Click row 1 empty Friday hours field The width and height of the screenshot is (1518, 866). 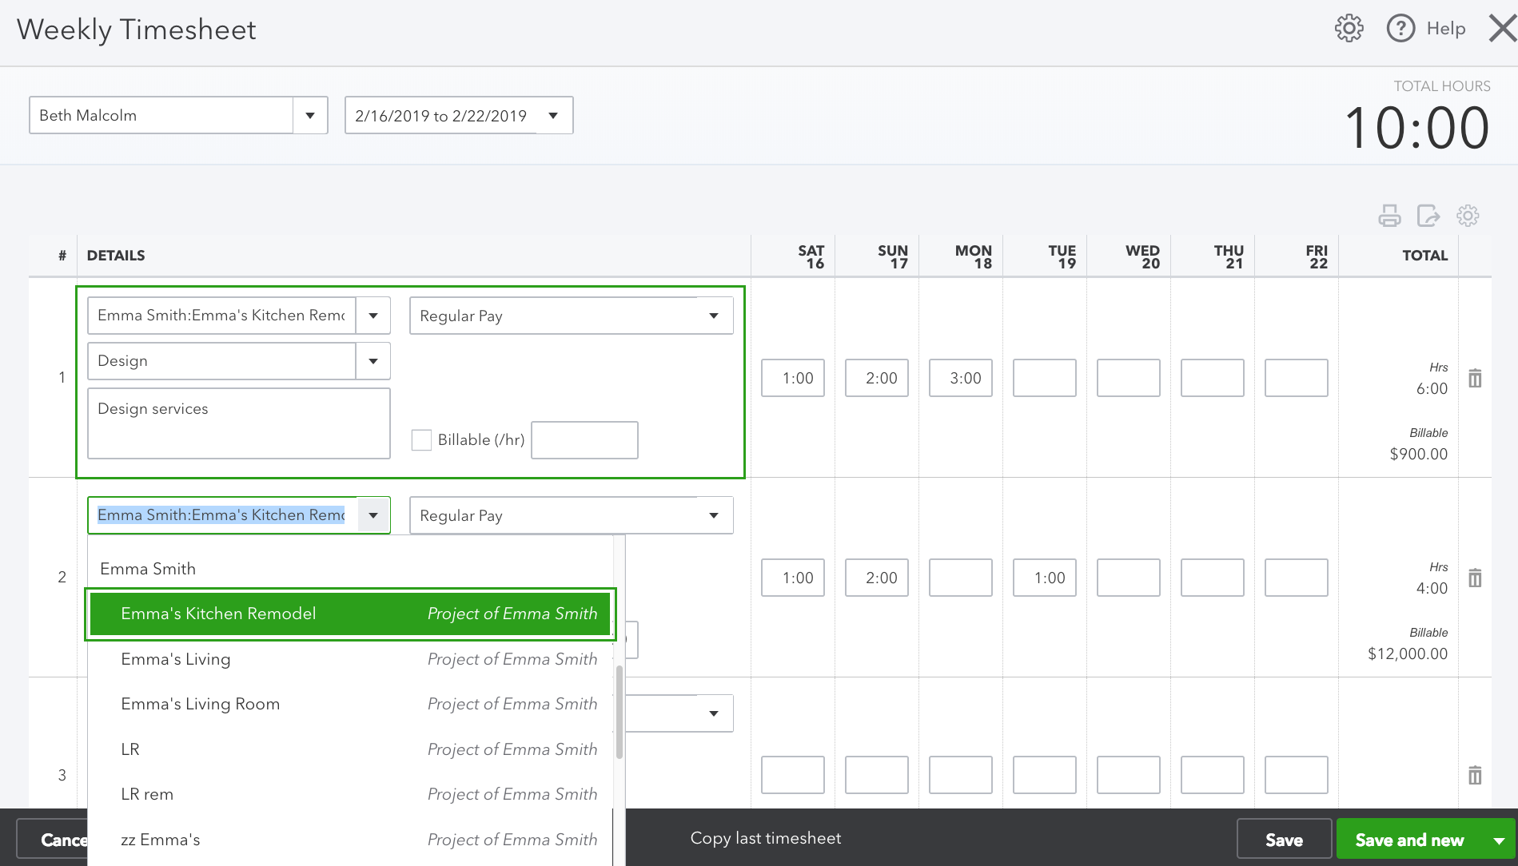tap(1297, 378)
